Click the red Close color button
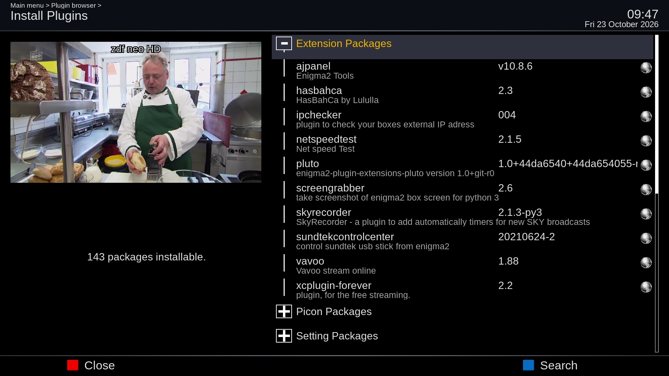The height and width of the screenshot is (376, 669). click(73, 365)
